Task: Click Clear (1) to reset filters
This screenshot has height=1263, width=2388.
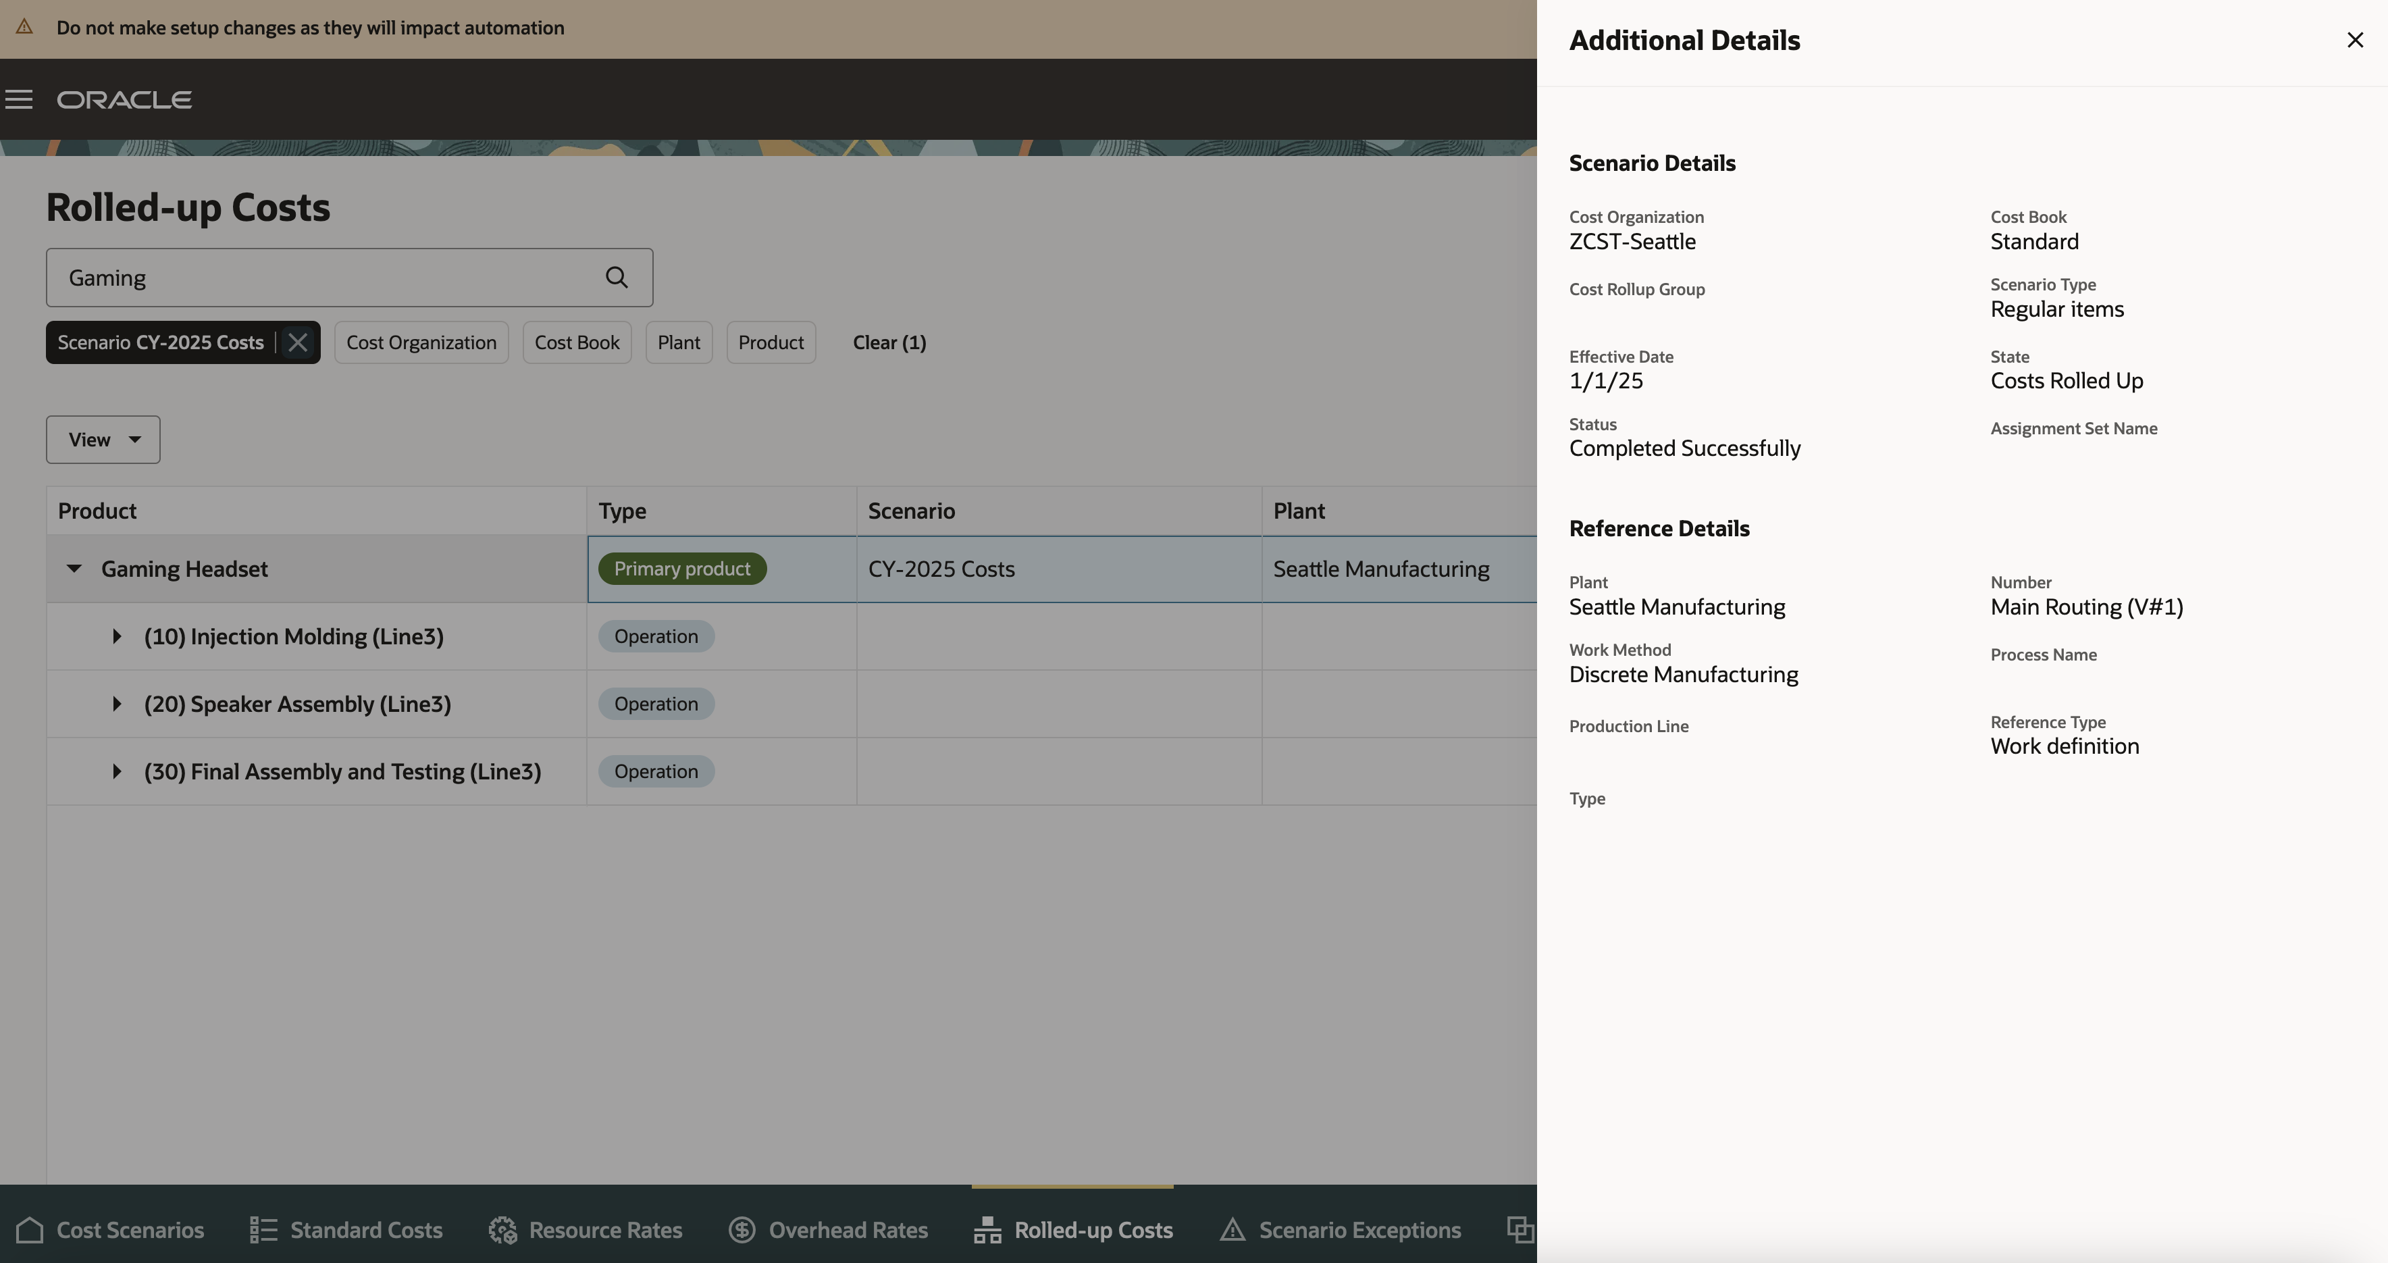Action: tap(889, 342)
